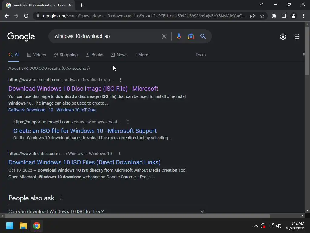Click the address bar URL
The height and width of the screenshot is (233, 310).
tap(144, 16)
